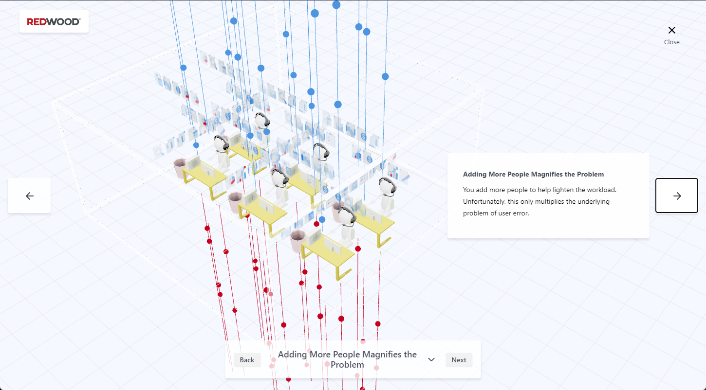Image resolution: width=706 pixels, height=390 pixels.
Task: Go to previous scene via left arrow
Action: pos(29,195)
